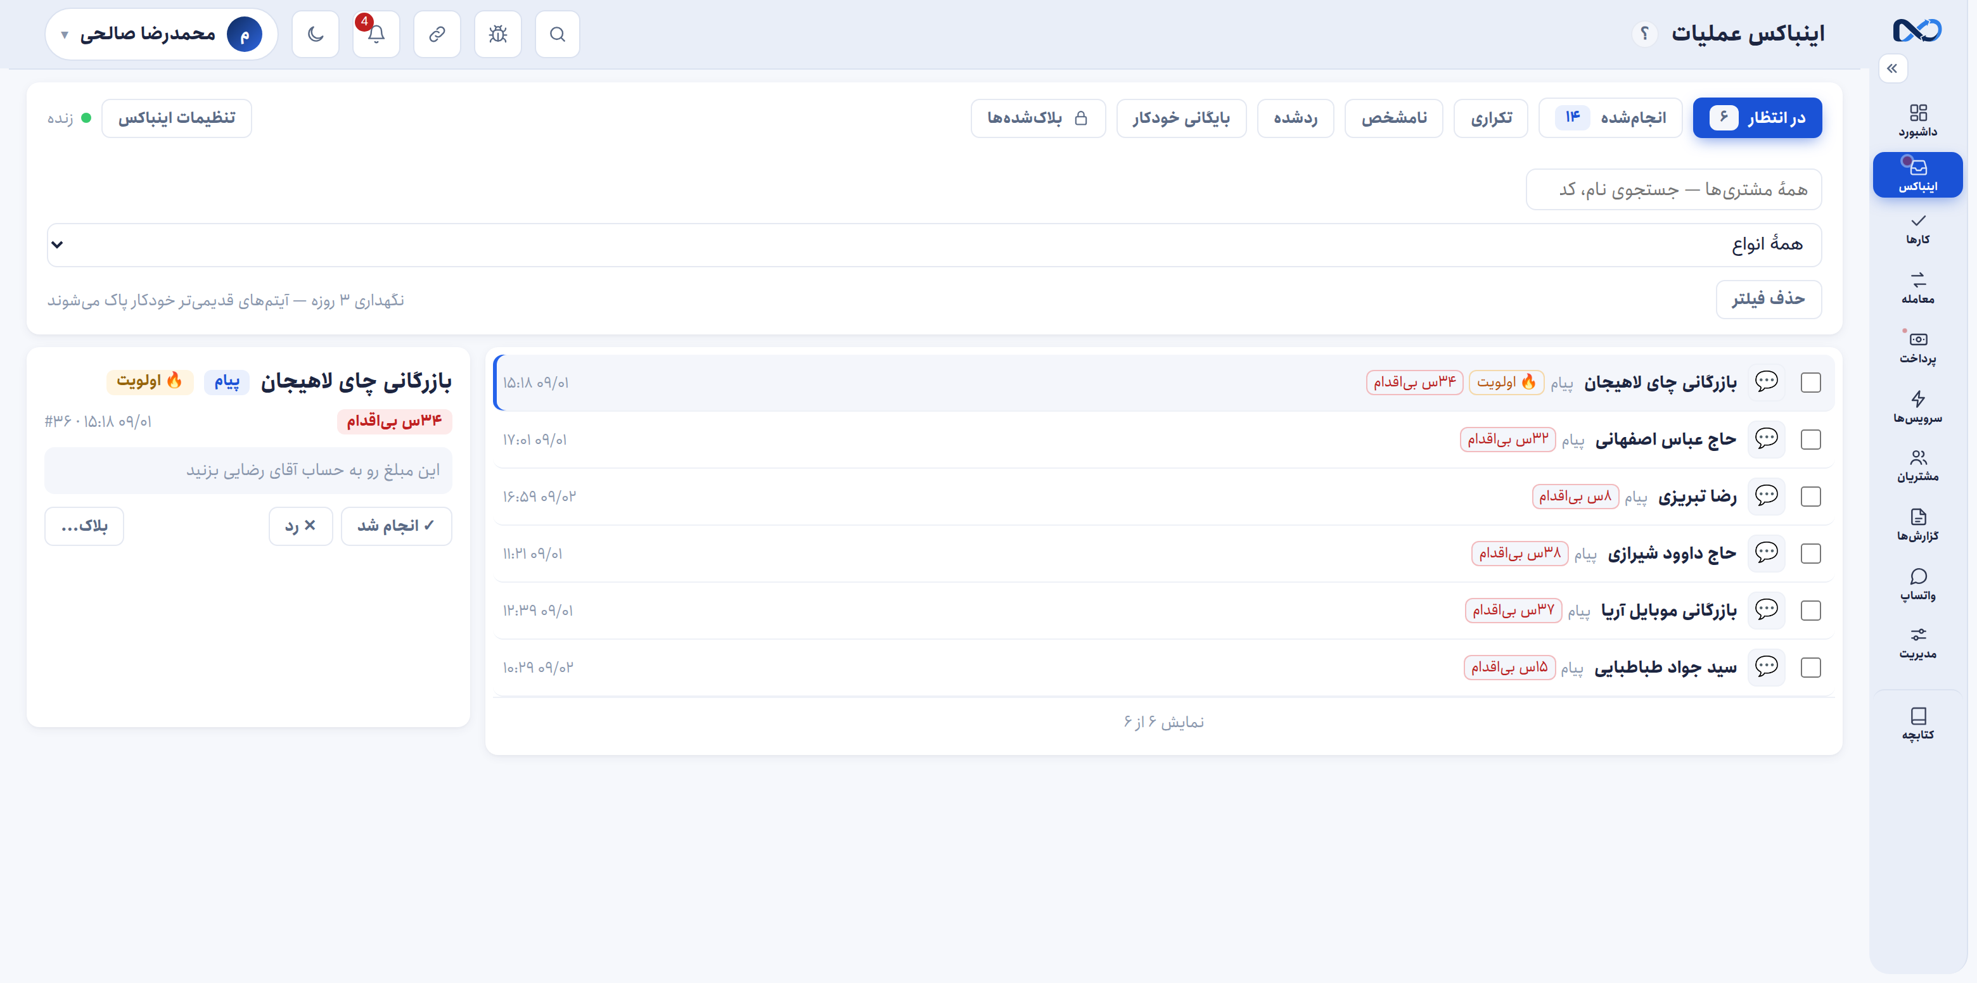Check the box for بازرگانی چای لاهیجان row
The width and height of the screenshot is (1977, 983).
coord(1810,382)
